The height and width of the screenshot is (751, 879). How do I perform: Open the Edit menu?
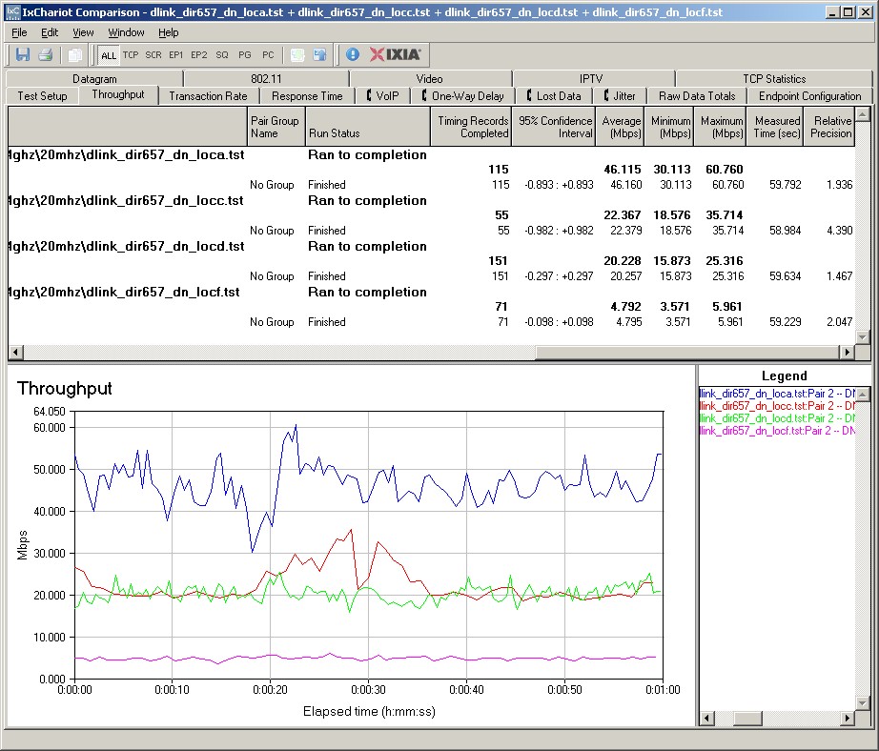point(50,32)
